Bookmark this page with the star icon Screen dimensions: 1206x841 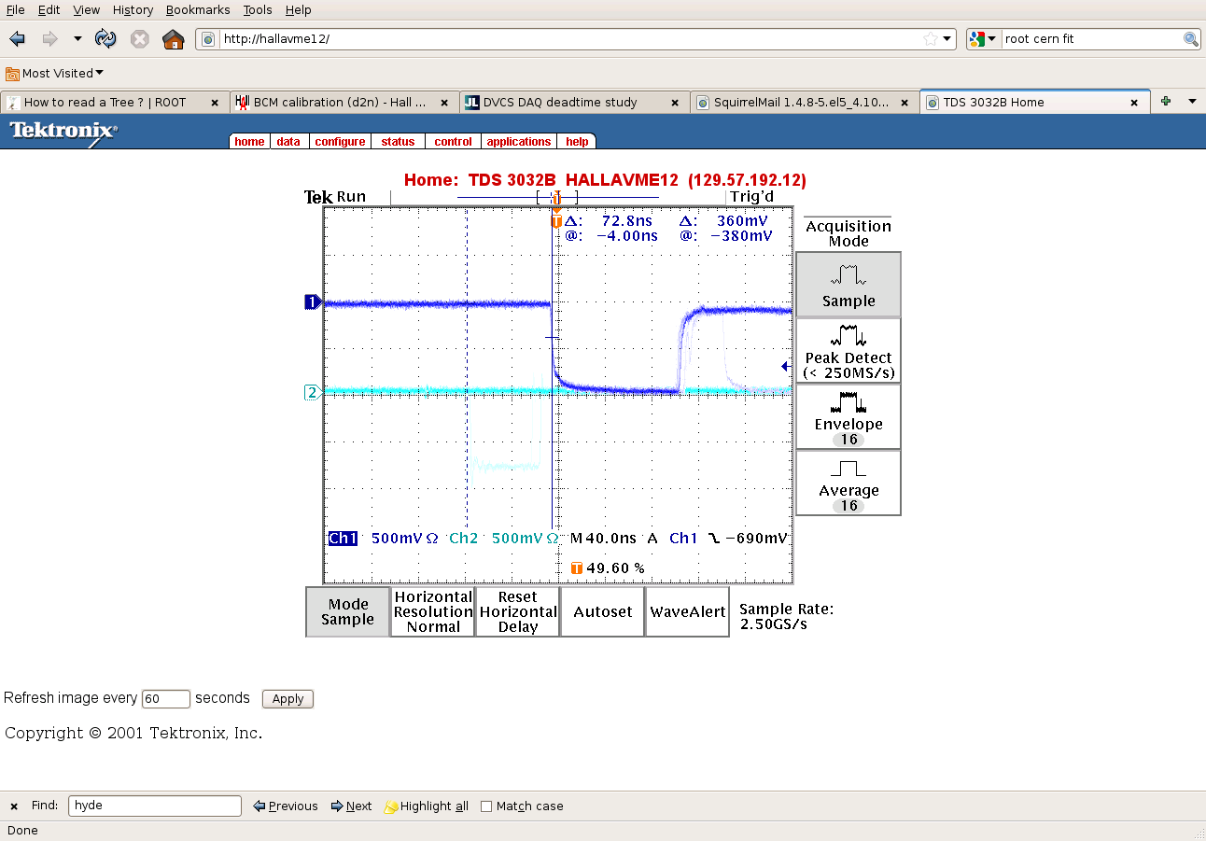(x=931, y=39)
